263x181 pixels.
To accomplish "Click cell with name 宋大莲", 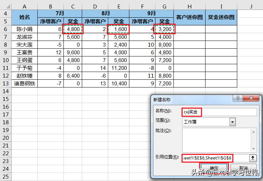I will click(x=24, y=45).
